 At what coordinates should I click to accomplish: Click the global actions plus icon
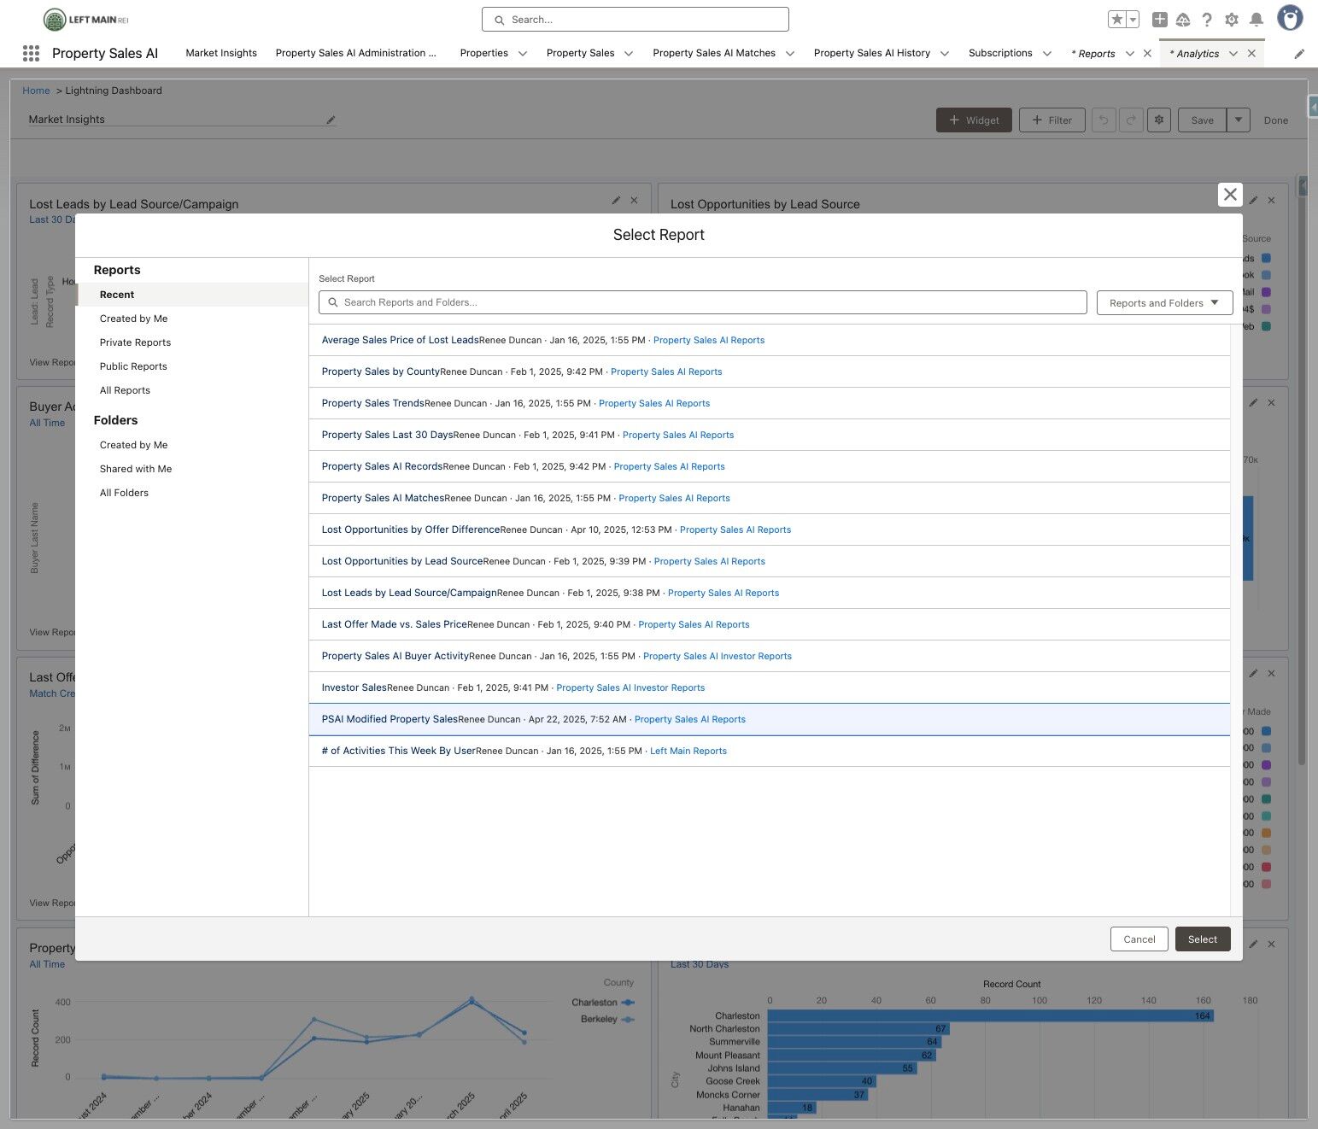(x=1159, y=20)
